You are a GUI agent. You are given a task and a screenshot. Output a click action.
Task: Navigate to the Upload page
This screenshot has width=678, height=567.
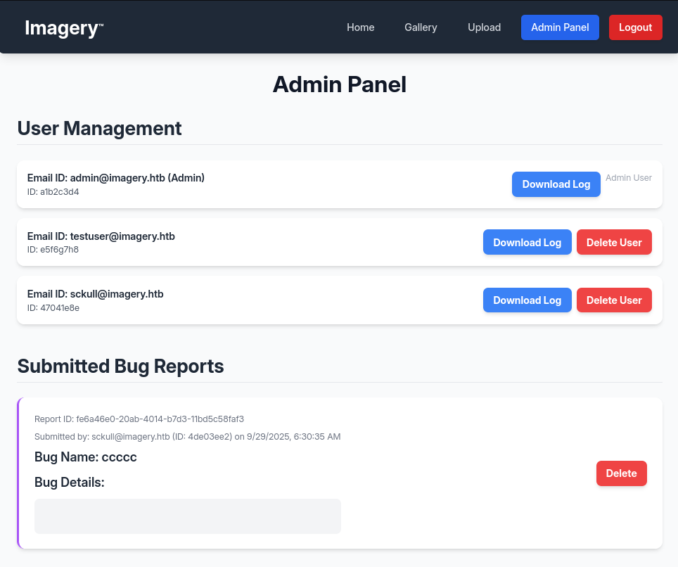(484, 27)
